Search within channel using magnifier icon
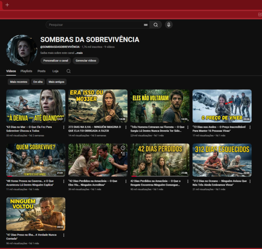This screenshot has height=249, width=262. 69,71
